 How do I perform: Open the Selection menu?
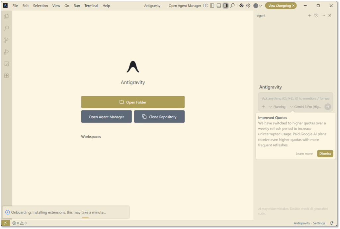(x=41, y=6)
